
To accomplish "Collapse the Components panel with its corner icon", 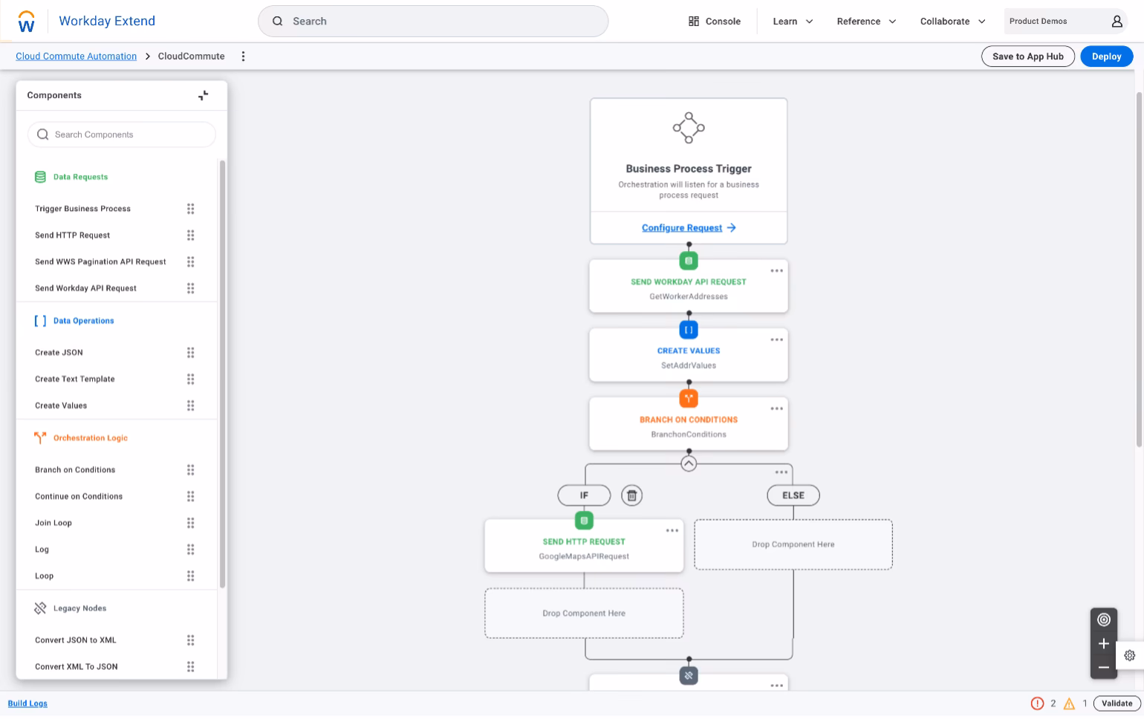I will [x=203, y=95].
